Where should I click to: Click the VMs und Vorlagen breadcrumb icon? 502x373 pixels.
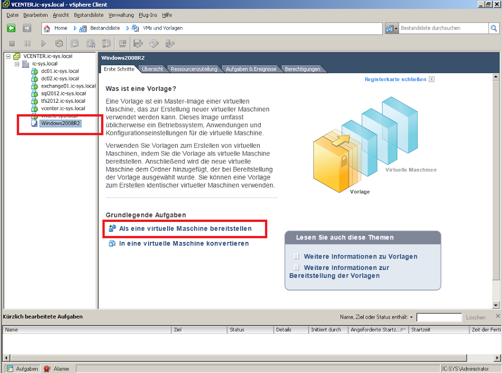click(135, 28)
